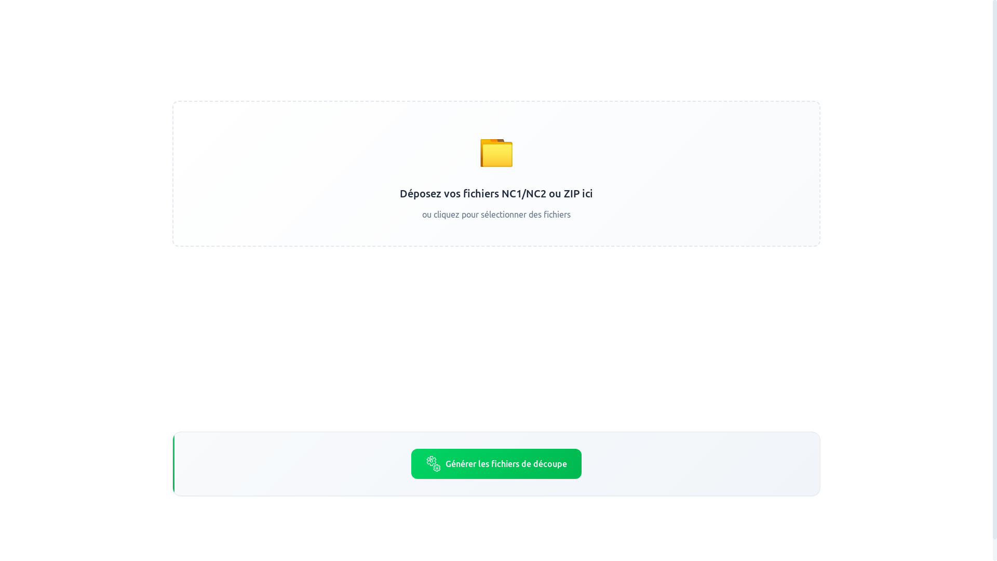This screenshot has width=997, height=561.
Task: Click the yellow folder upload icon
Action: pyautogui.click(x=496, y=153)
